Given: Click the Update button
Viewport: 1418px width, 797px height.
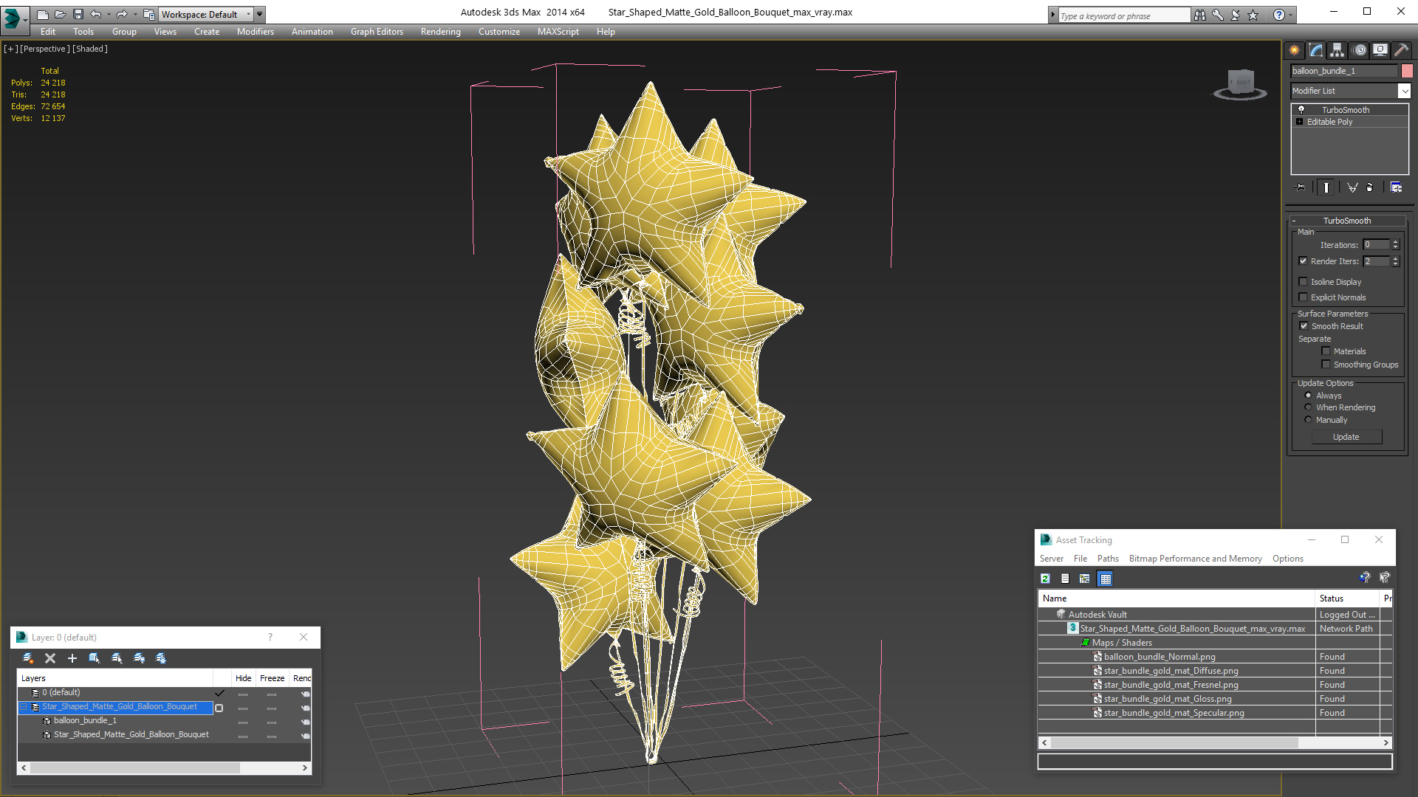Looking at the screenshot, I should pyautogui.click(x=1346, y=437).
